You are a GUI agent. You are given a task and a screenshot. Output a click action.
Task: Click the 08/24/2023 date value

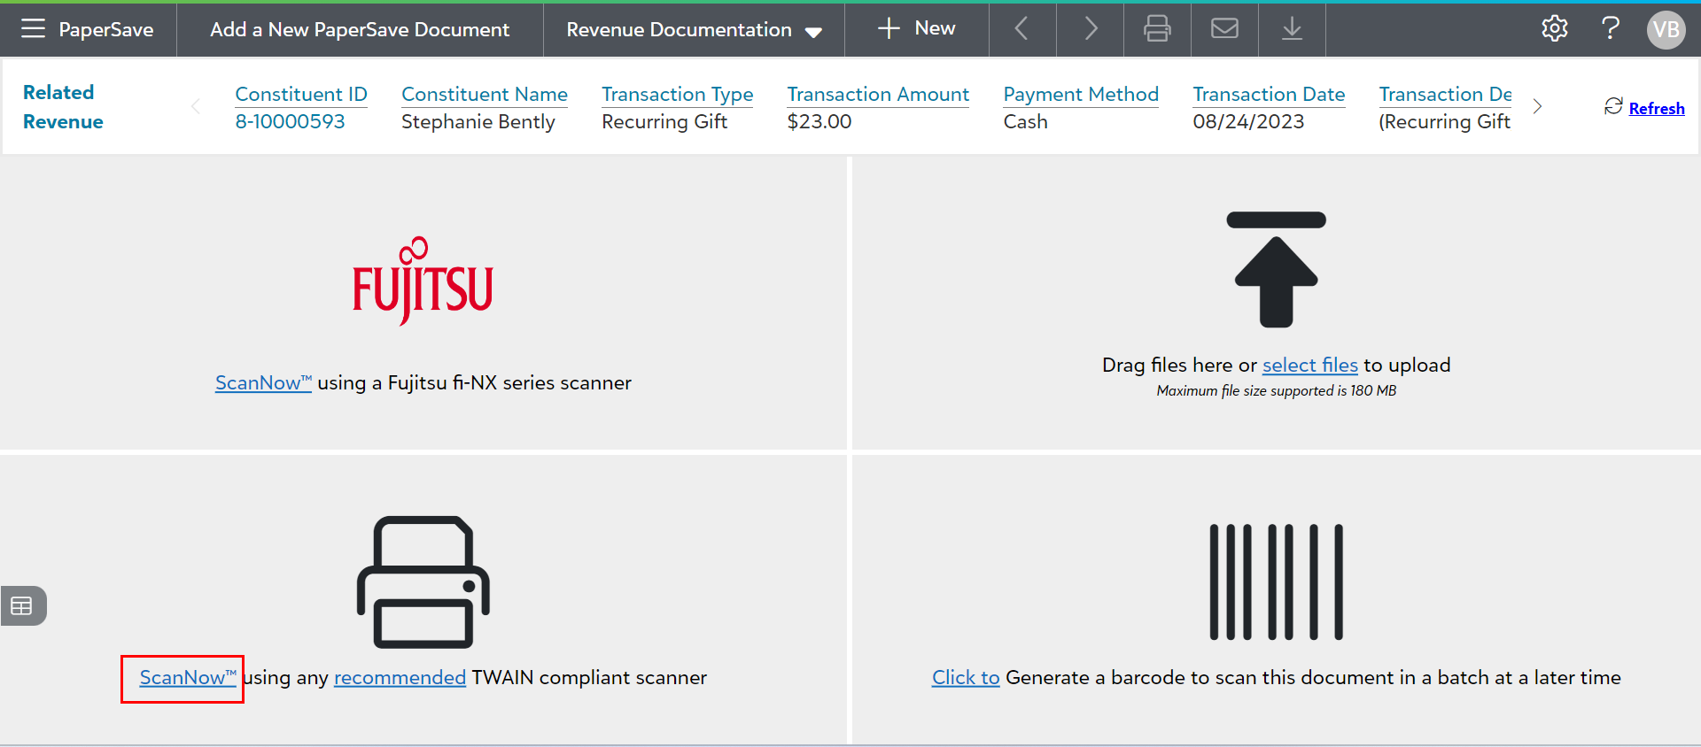click(1248, 122)
